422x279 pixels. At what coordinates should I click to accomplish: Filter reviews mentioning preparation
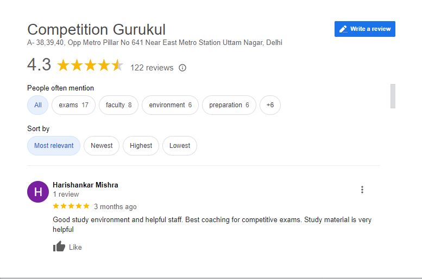pos(229,105)
